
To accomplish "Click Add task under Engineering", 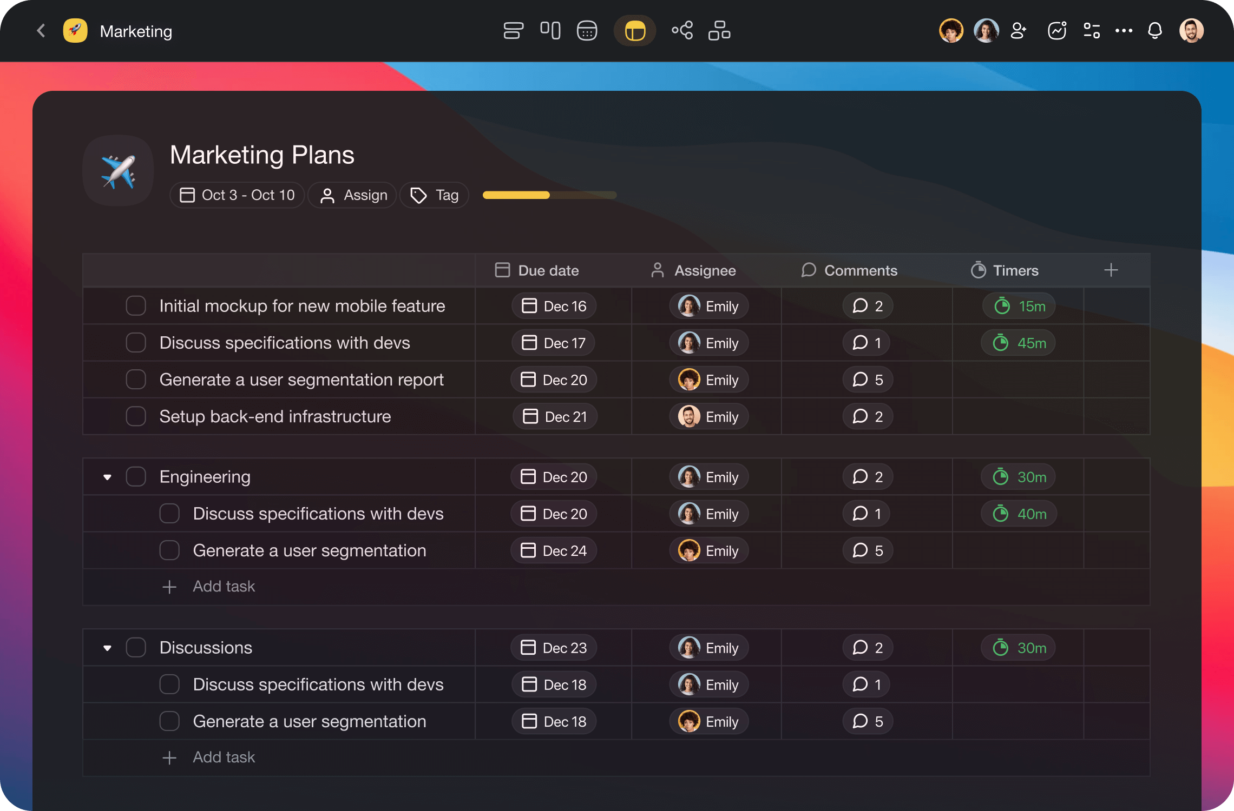I will click(224, 587).
